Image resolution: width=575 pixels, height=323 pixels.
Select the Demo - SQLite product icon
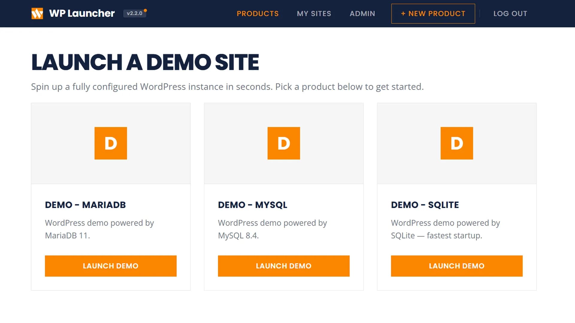coord(457,143)
